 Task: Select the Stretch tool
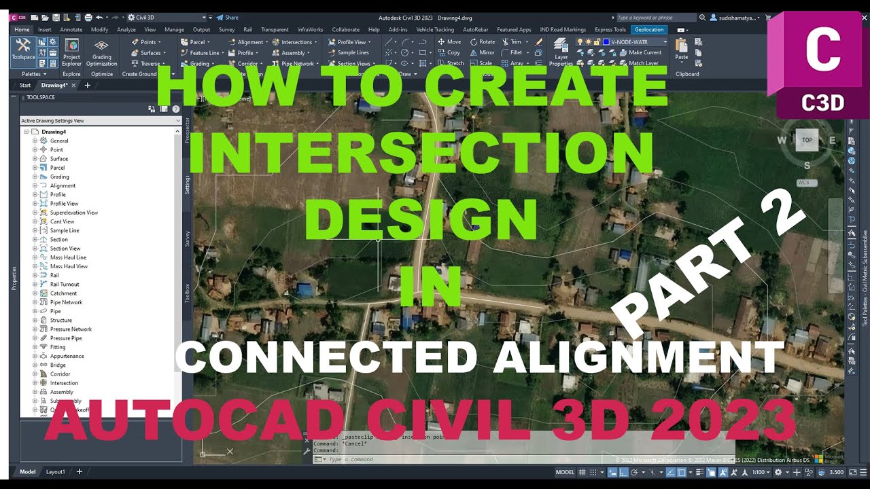451,64
